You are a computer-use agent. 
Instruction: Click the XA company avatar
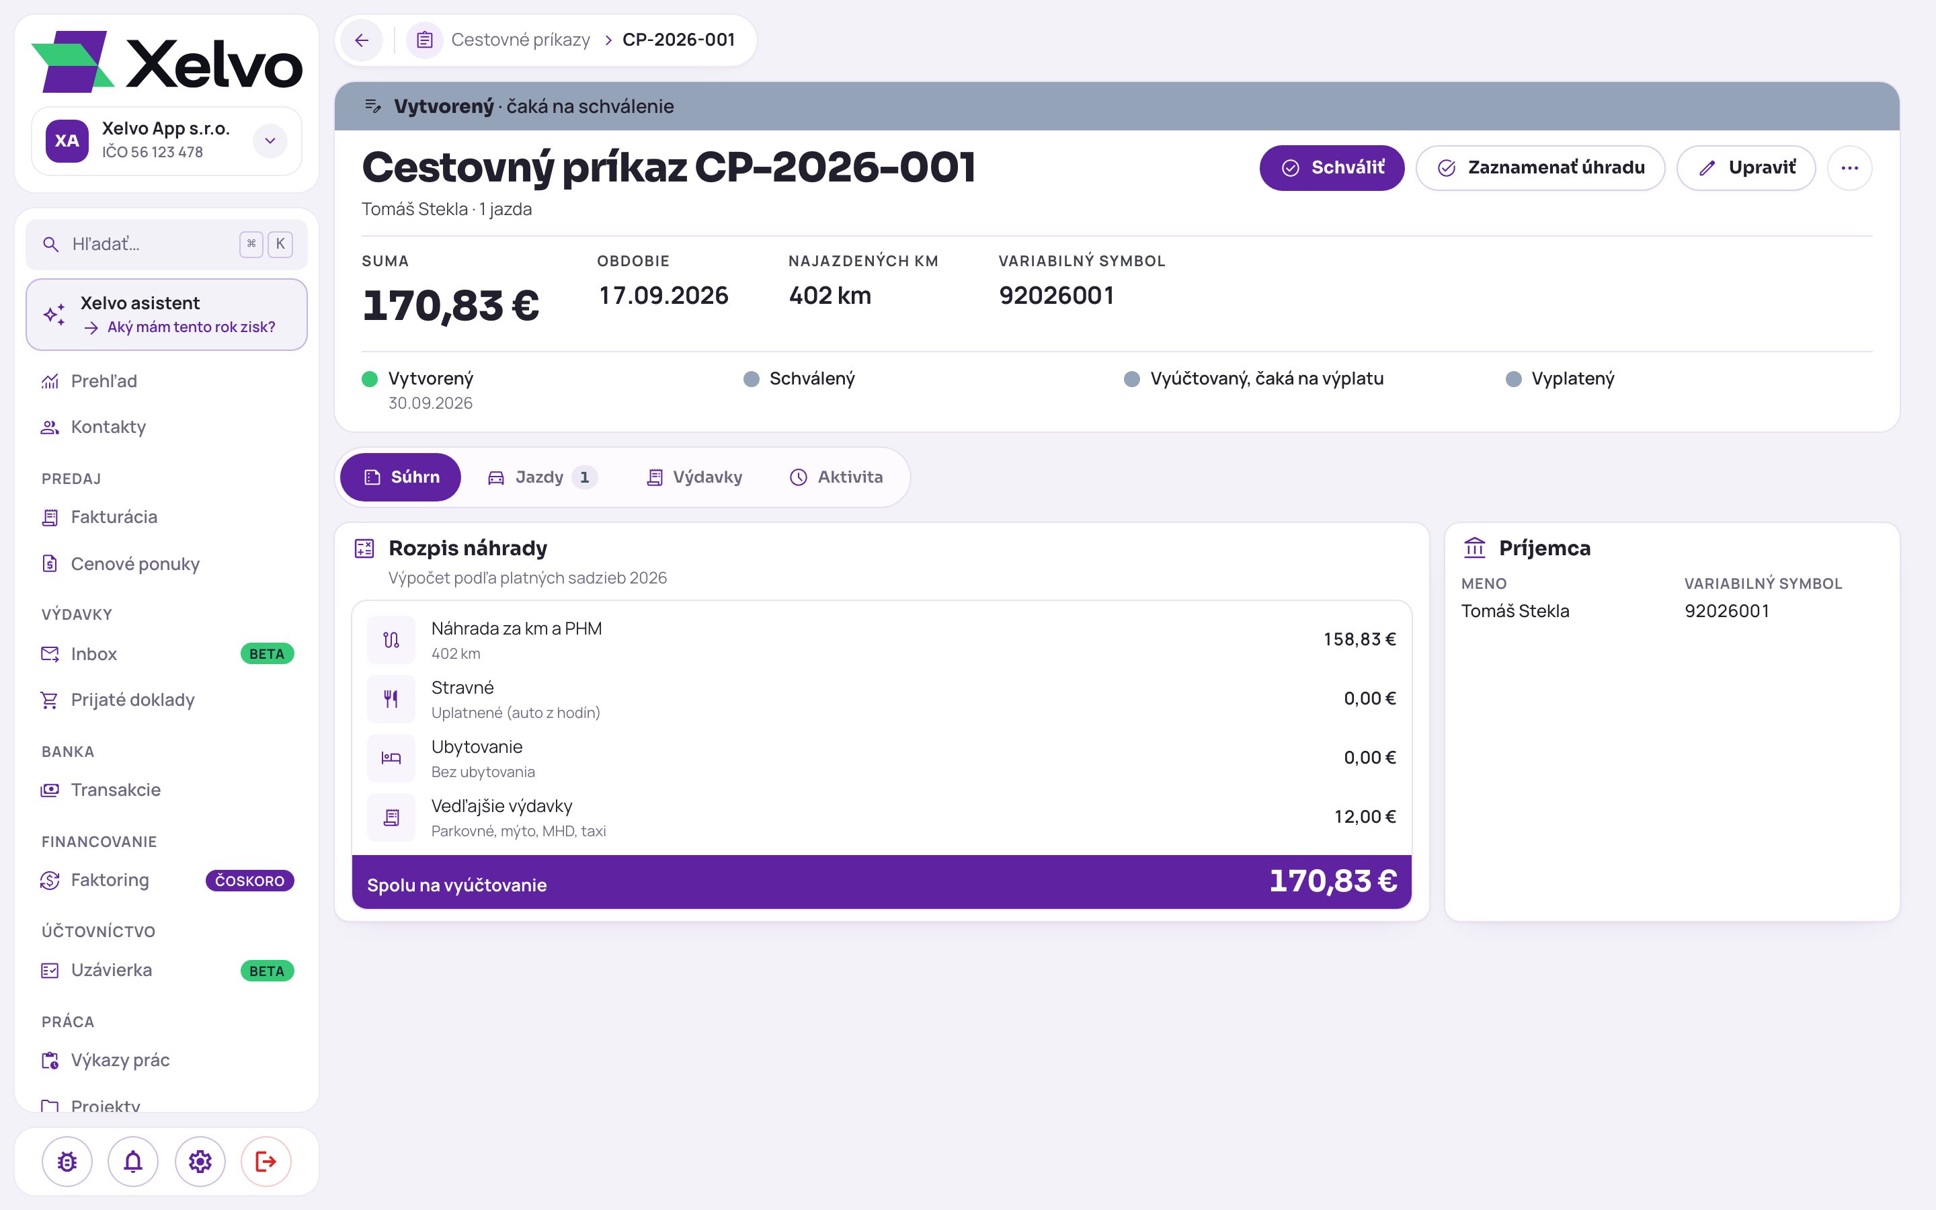click(x=67, y=141)
